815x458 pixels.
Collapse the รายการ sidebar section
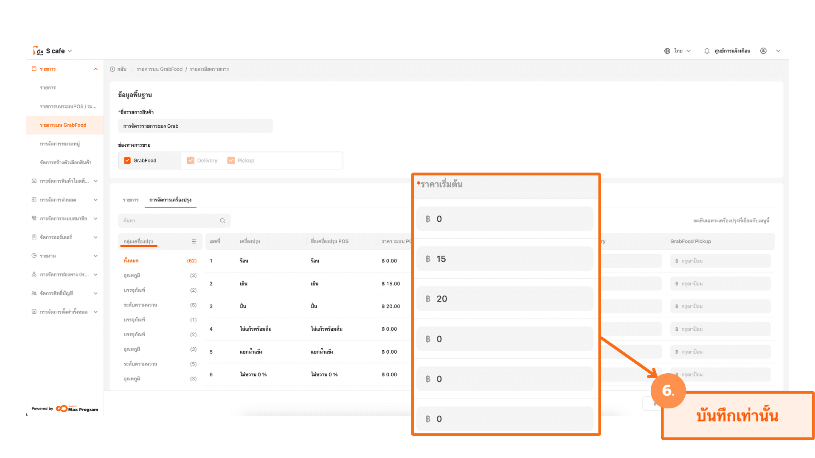tap(96, 69)
